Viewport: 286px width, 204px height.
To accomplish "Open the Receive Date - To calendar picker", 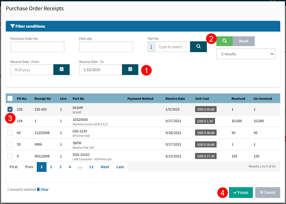I will click(x=130, y=69).
